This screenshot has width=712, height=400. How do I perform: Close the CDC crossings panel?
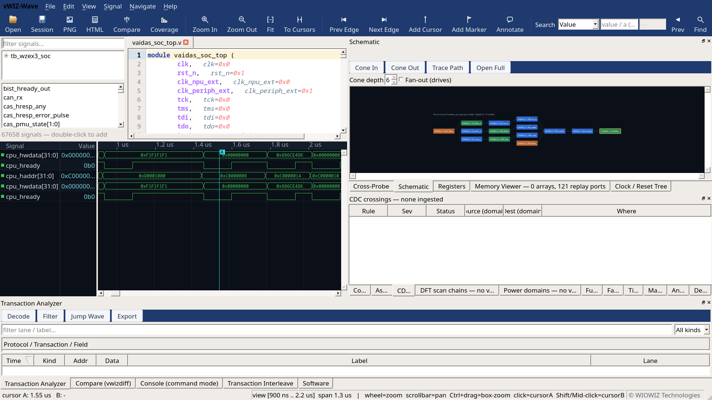(x=709, y=199)
